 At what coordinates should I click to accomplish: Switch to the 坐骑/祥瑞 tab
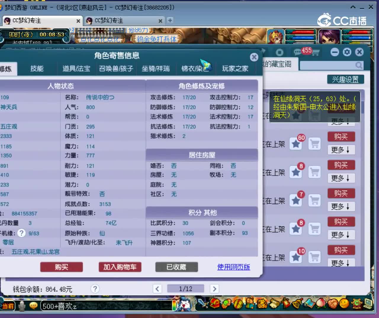coord(156,69)
